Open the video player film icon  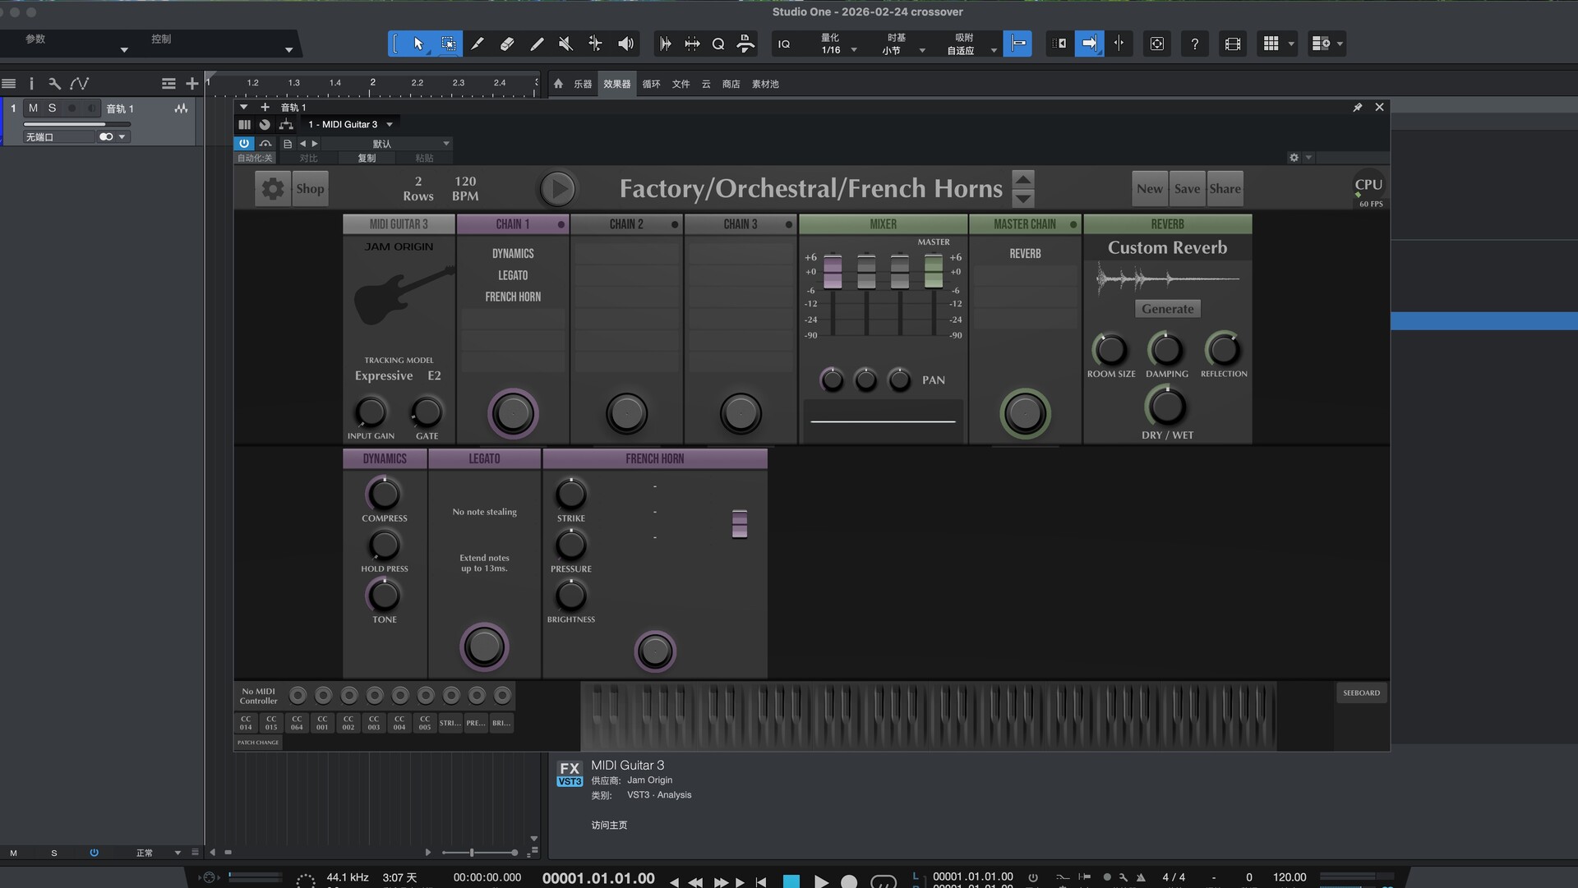[1232, 44]
